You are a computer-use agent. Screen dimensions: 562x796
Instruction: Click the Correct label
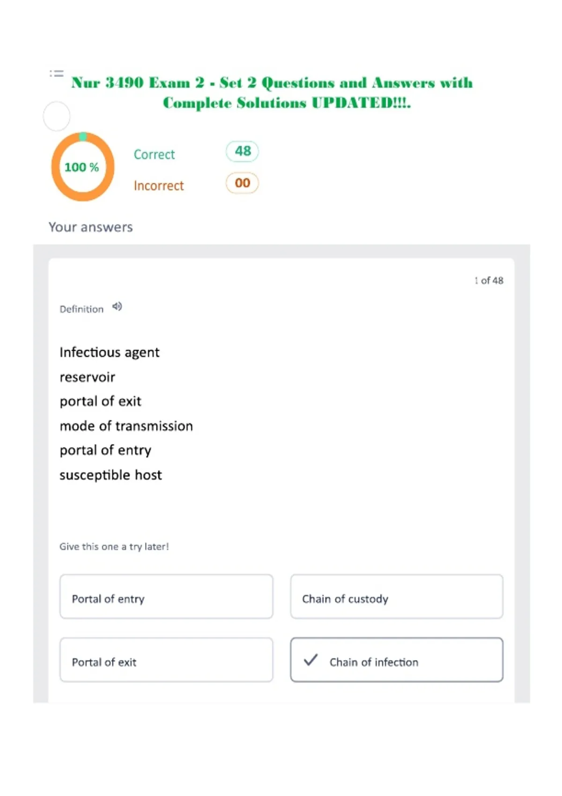click(x=154, y=155)
